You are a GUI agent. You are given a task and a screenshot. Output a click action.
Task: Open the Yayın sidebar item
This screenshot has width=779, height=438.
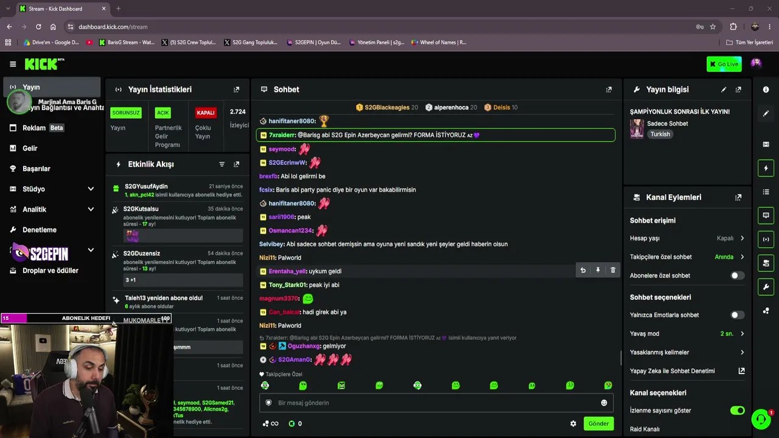pos(51,87)
